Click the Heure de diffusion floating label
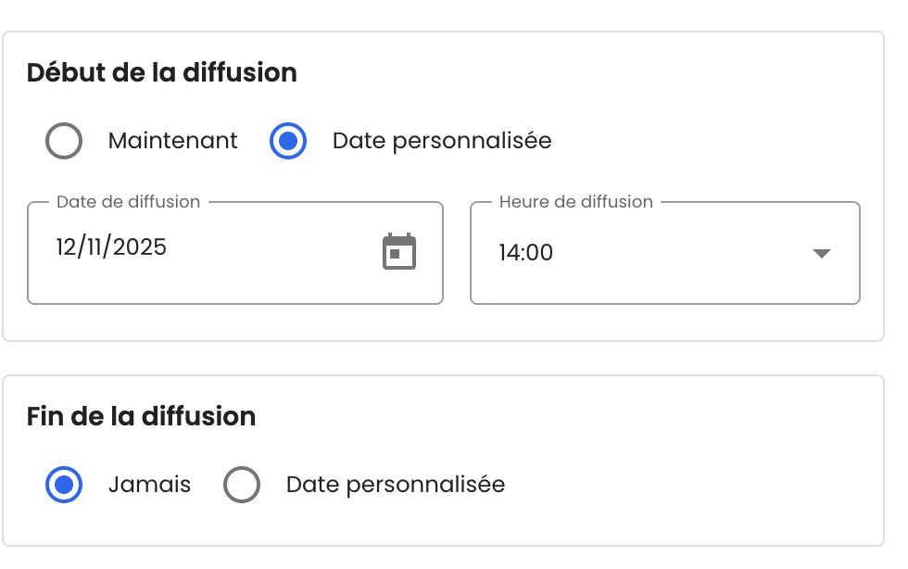Image resolution: width=908 pixels, height=569 pixels. [575, 201]
